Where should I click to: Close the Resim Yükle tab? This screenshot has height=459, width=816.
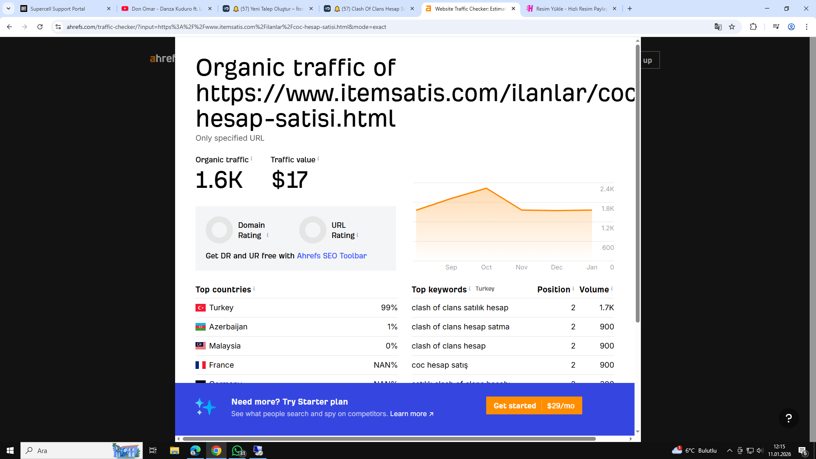point(615,8)
